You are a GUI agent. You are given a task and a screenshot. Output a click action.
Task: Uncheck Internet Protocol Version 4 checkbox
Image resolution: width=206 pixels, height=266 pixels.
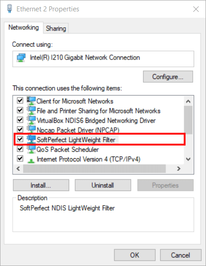coord(20,158)
